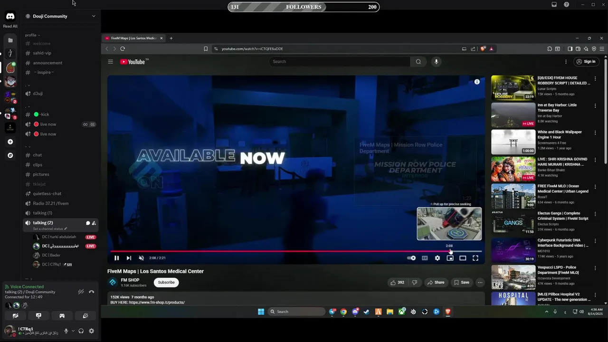Dislike the FiveM Maps video
The image size is (608, 342).
tap(414, 282)
